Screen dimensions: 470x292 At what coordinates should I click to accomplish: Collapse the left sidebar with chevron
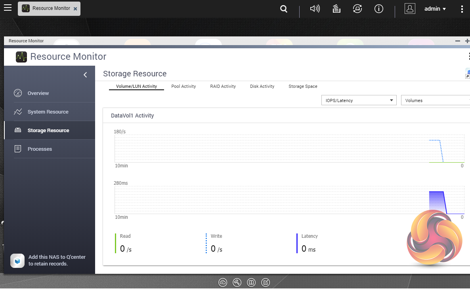(85, 75)
